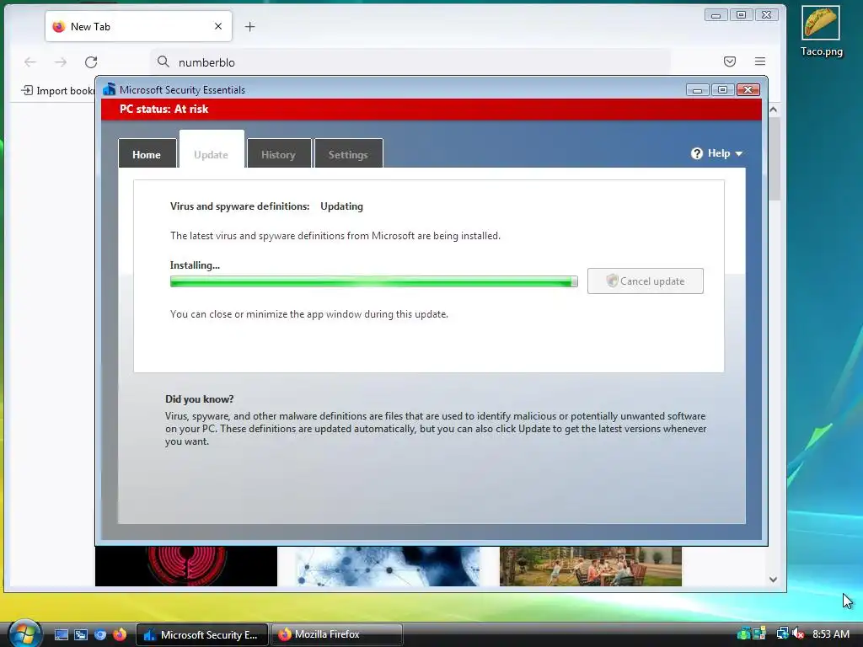
Task: Expand the Help dropdown arrow
Action: tap(738, 154)
